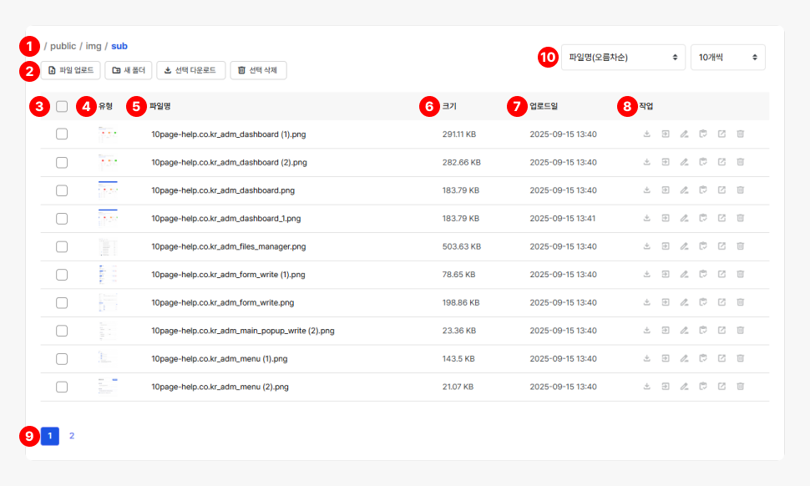Go to page 2 of file list
The width and height of the screenshot is (810, 486).
coord(72,436)
